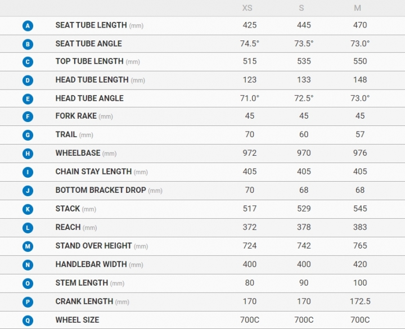This screenshot has height=329, width=405.
Task: Click the blue G Trail icon
Action: (28, 135)
